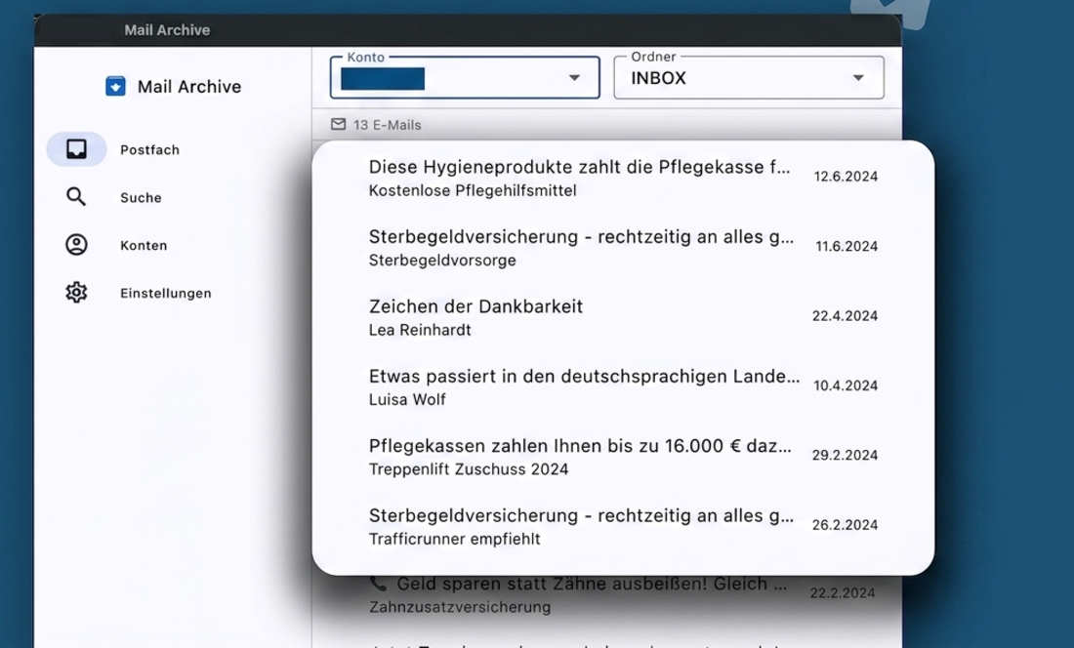Viewport: 1074px width, 648px height.
Task: Click the date 11.6.2024
Action: click(847, 246)
